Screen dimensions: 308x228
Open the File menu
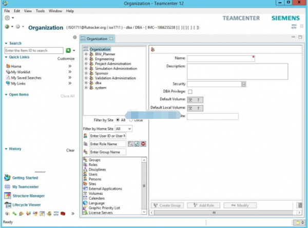pos(7,11)
